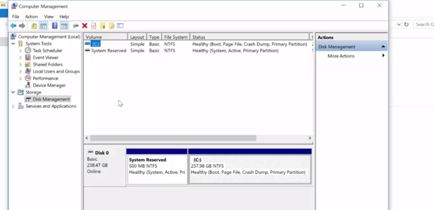Select Event Viewer in the tree
Screen dimensions: 434x210
(45, 58)
